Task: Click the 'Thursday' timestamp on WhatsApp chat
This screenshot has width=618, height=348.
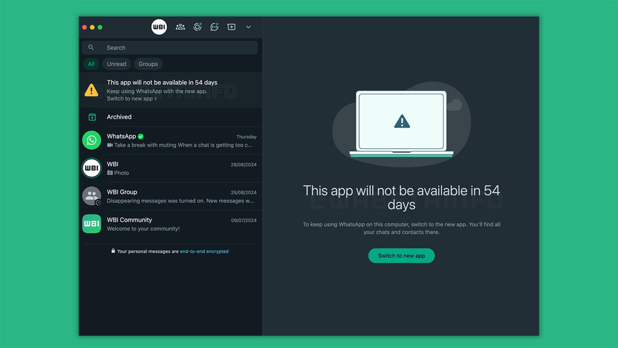Action: [x=246, y=137]
